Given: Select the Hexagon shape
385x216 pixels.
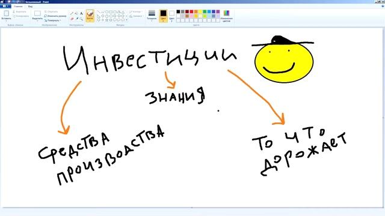Looking at the screenshot, I should 111,16.
